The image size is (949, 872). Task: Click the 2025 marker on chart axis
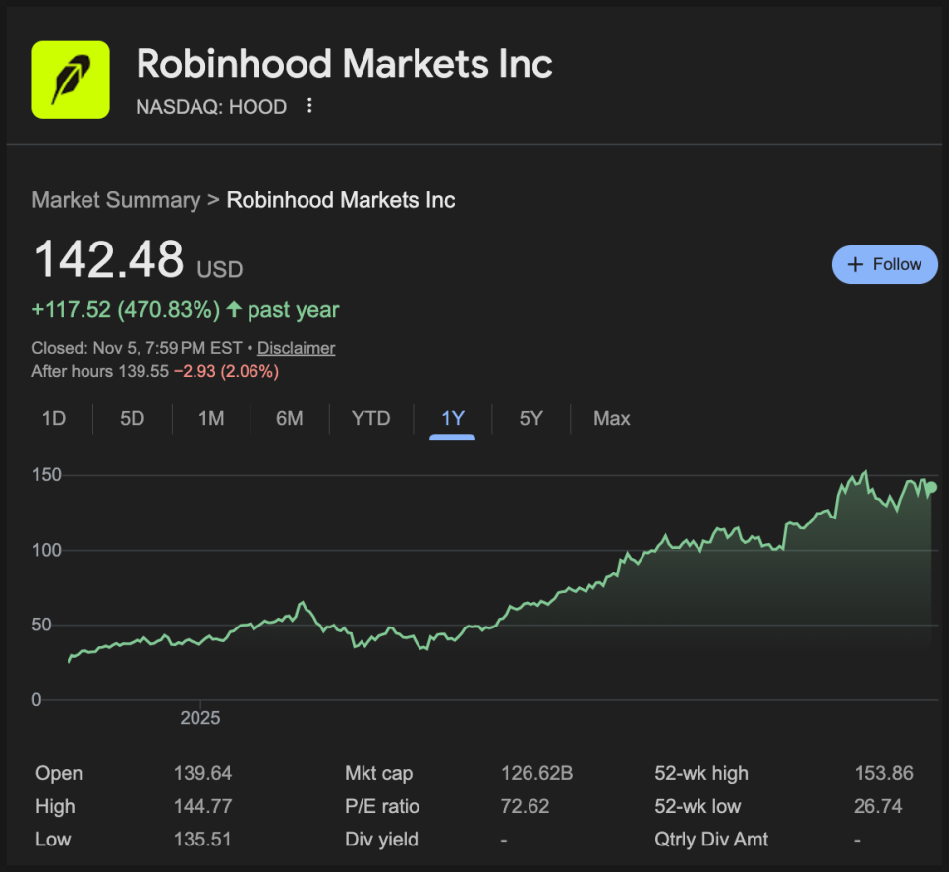coord(200,718)
